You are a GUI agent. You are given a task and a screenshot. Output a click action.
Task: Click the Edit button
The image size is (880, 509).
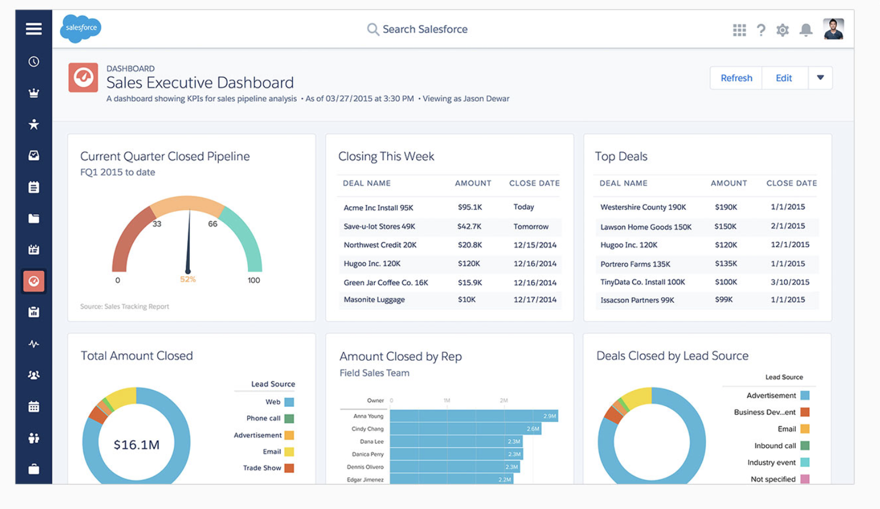point(784,78)
